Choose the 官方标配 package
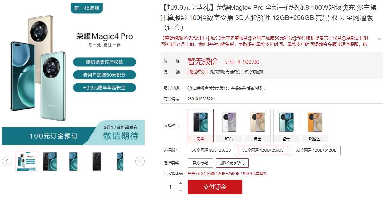The image size is (386, 200). (x=200, y=163)
